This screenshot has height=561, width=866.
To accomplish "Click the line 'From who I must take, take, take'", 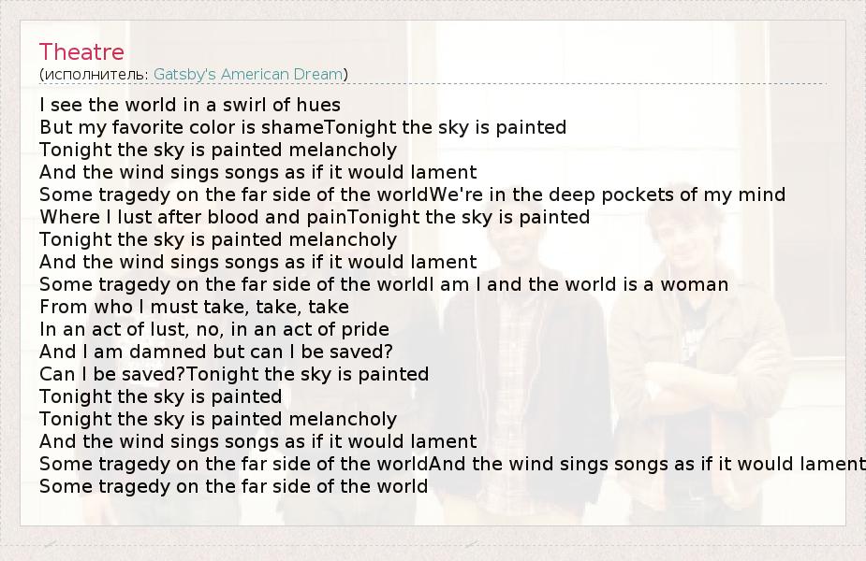I will click(x=194, y=307).
